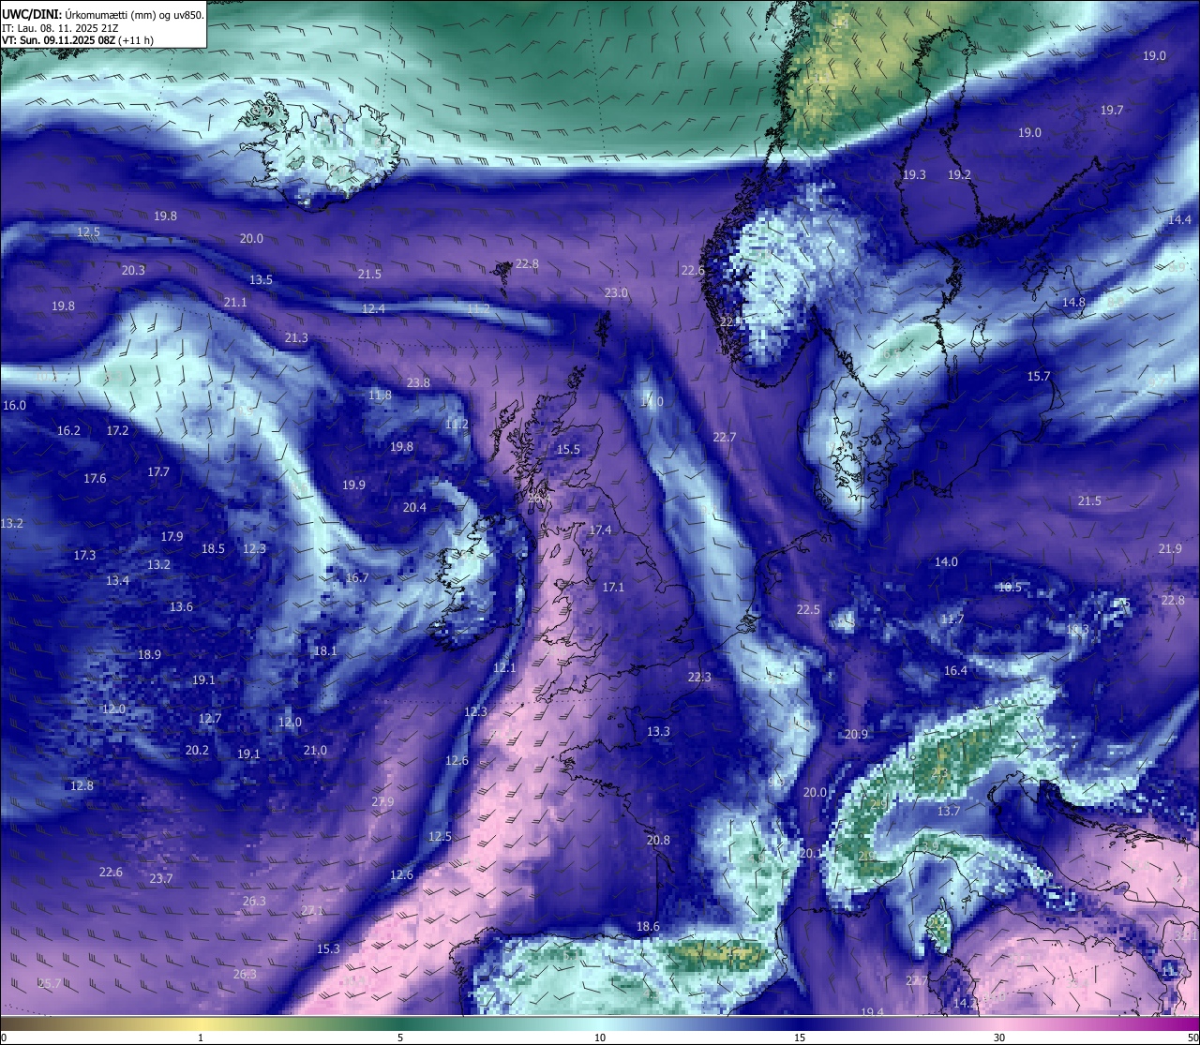Click the 19.3 value label
This screenshot has width=1200, height=1045.
[914, 175]
